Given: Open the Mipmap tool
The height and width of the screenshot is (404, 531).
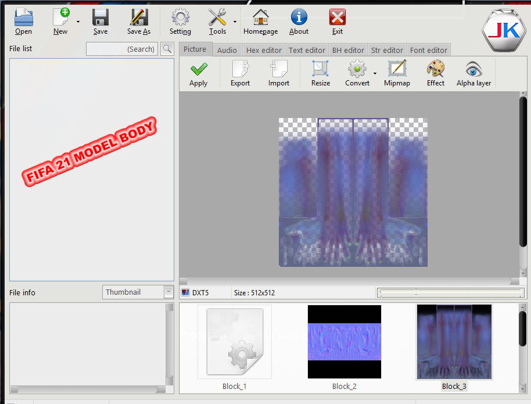Looking at the screenshot, I should point(397,69).
